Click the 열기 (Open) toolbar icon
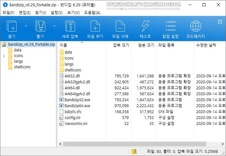Image resolution: width=226 pixels, height=156 pixels. click(x=12, y=26)
